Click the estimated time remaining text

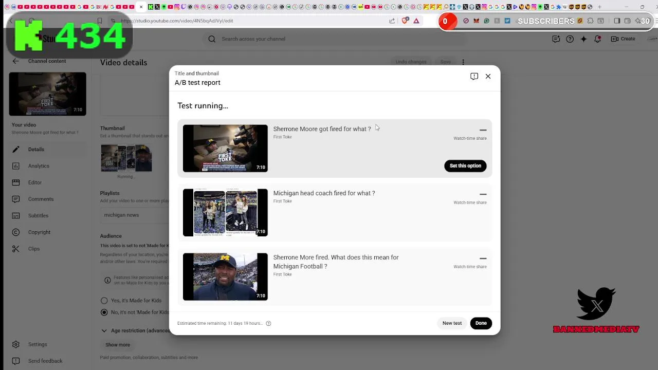tap(220, 323)
